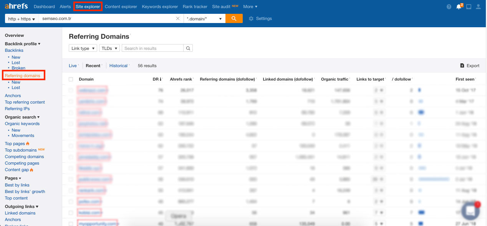
Task: Open Referring IPs
Action: tap(17, 109)
